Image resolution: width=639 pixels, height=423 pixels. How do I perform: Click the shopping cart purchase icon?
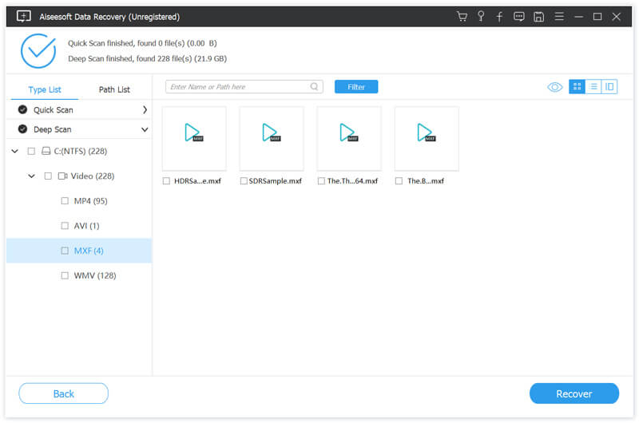462,16
